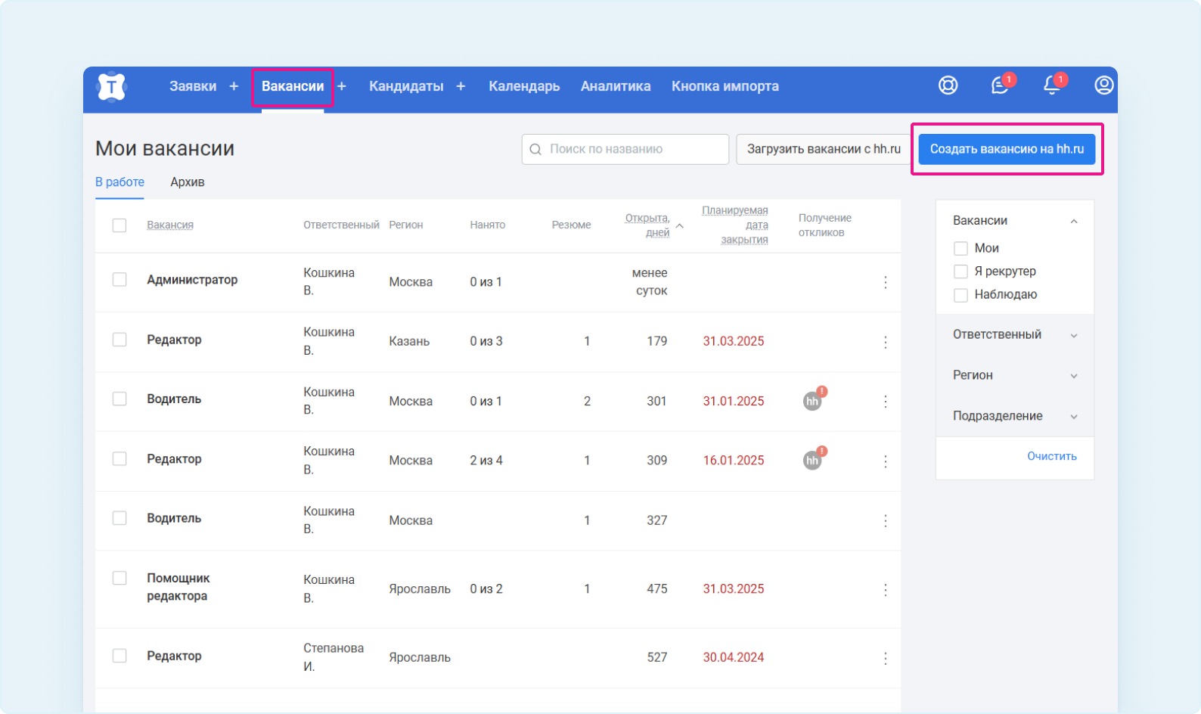Open the notifications bell icon
The image size is (1201, 714).
click(1052, 85)
